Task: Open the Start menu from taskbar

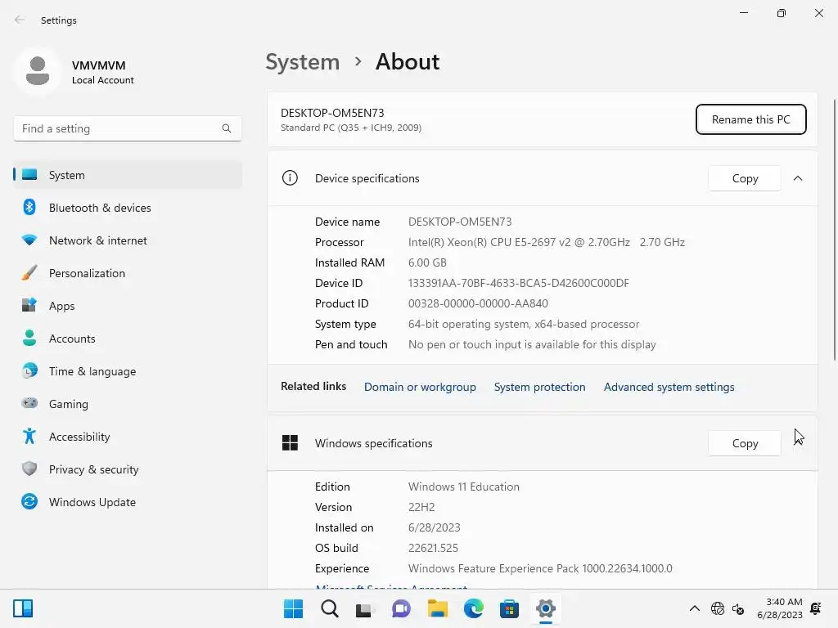Action: tap(293, 608)
